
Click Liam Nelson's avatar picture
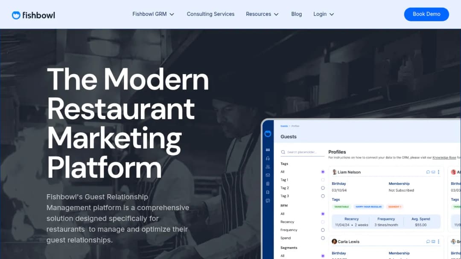click(x=334, y=172)
